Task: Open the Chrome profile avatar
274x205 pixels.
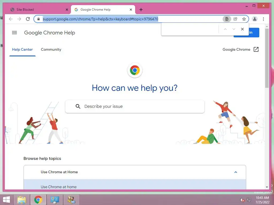Action: 255,19
